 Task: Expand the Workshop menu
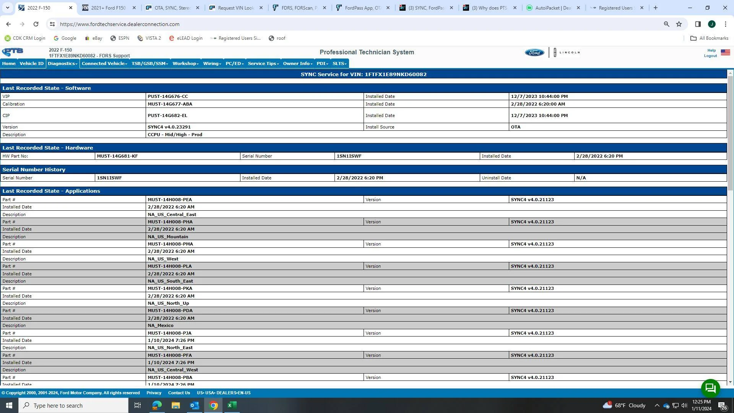(185, 63)
